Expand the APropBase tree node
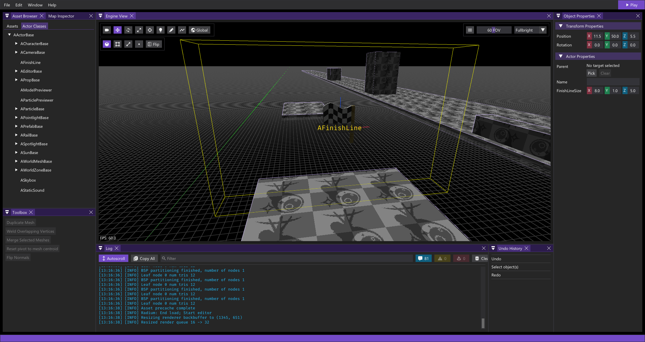The height and width of the screenshot is (342, 645). (16, 80)
